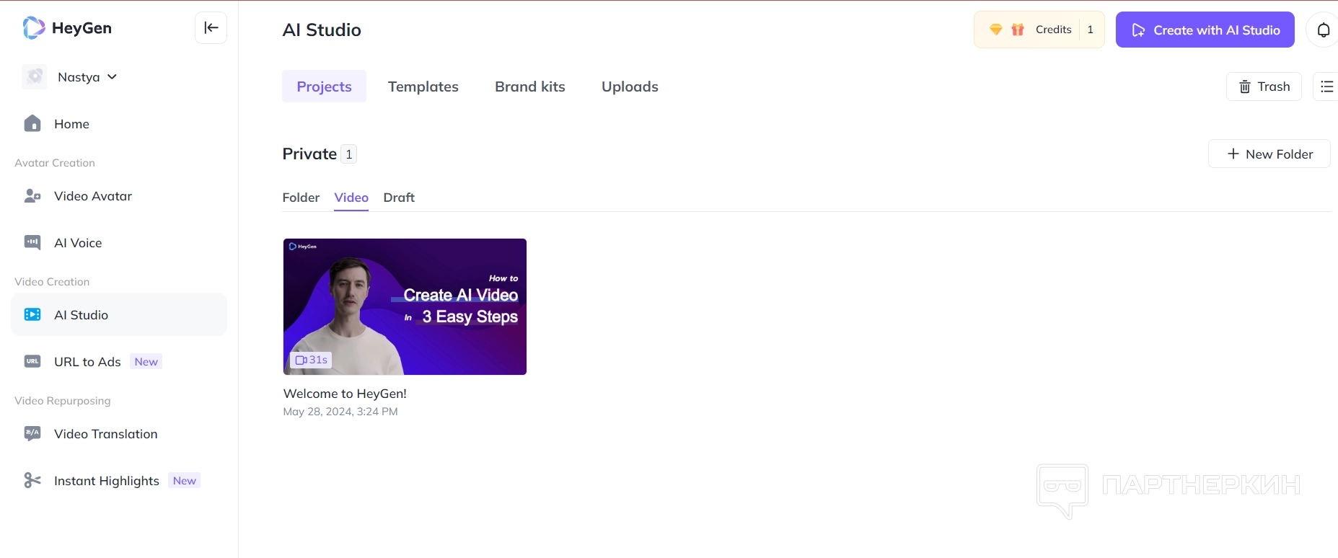Click Create with AI Studio button
Screen dimensions: 1338x558
1205,30
